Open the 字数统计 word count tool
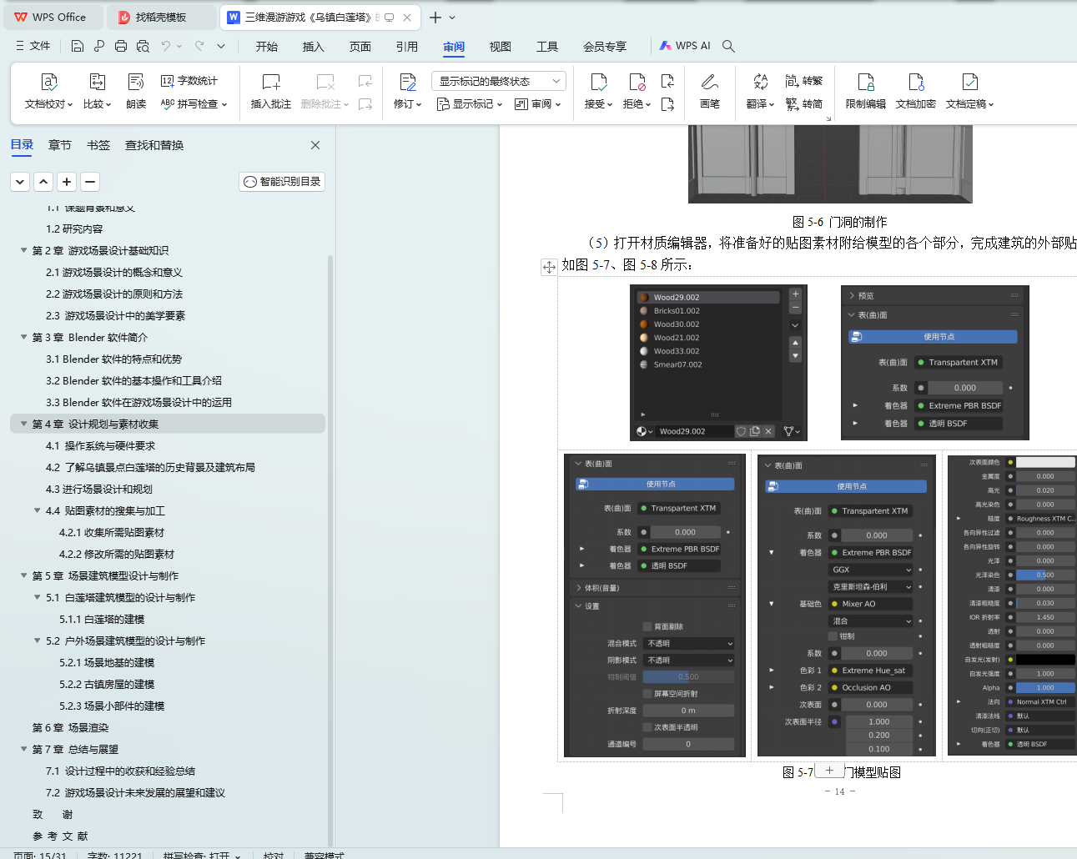This screenshot has width=1077, height=859. click(189, 81)
